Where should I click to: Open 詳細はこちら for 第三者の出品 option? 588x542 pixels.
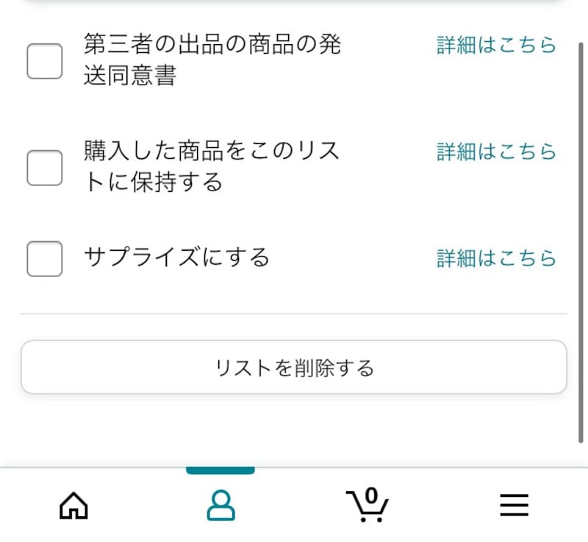pos(496,46)
